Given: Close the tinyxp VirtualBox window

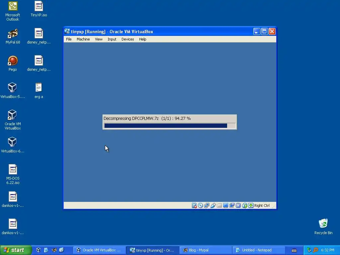Looking at the screenshot, I should pos(272,32).
